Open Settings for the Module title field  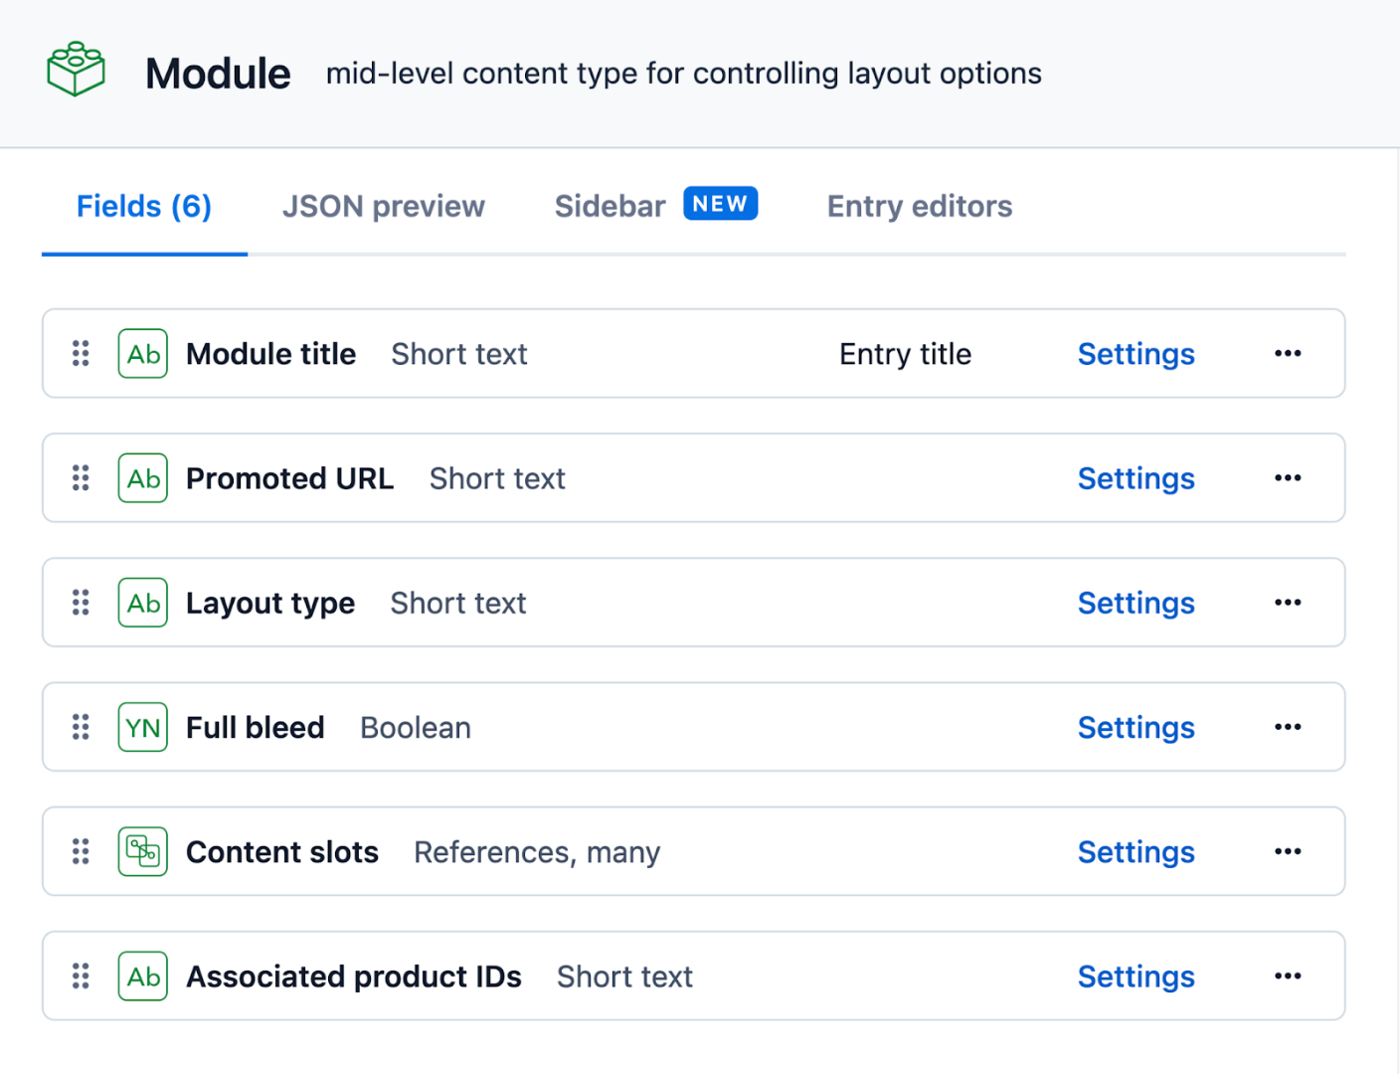pos(1136,354)
